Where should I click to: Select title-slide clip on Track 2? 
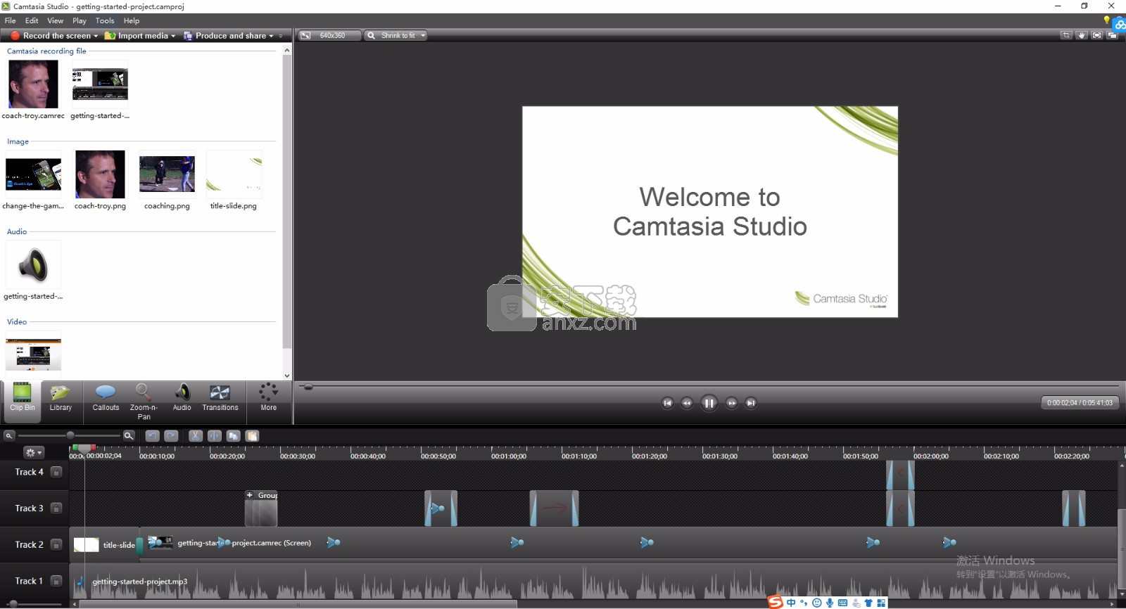[105, 544]
